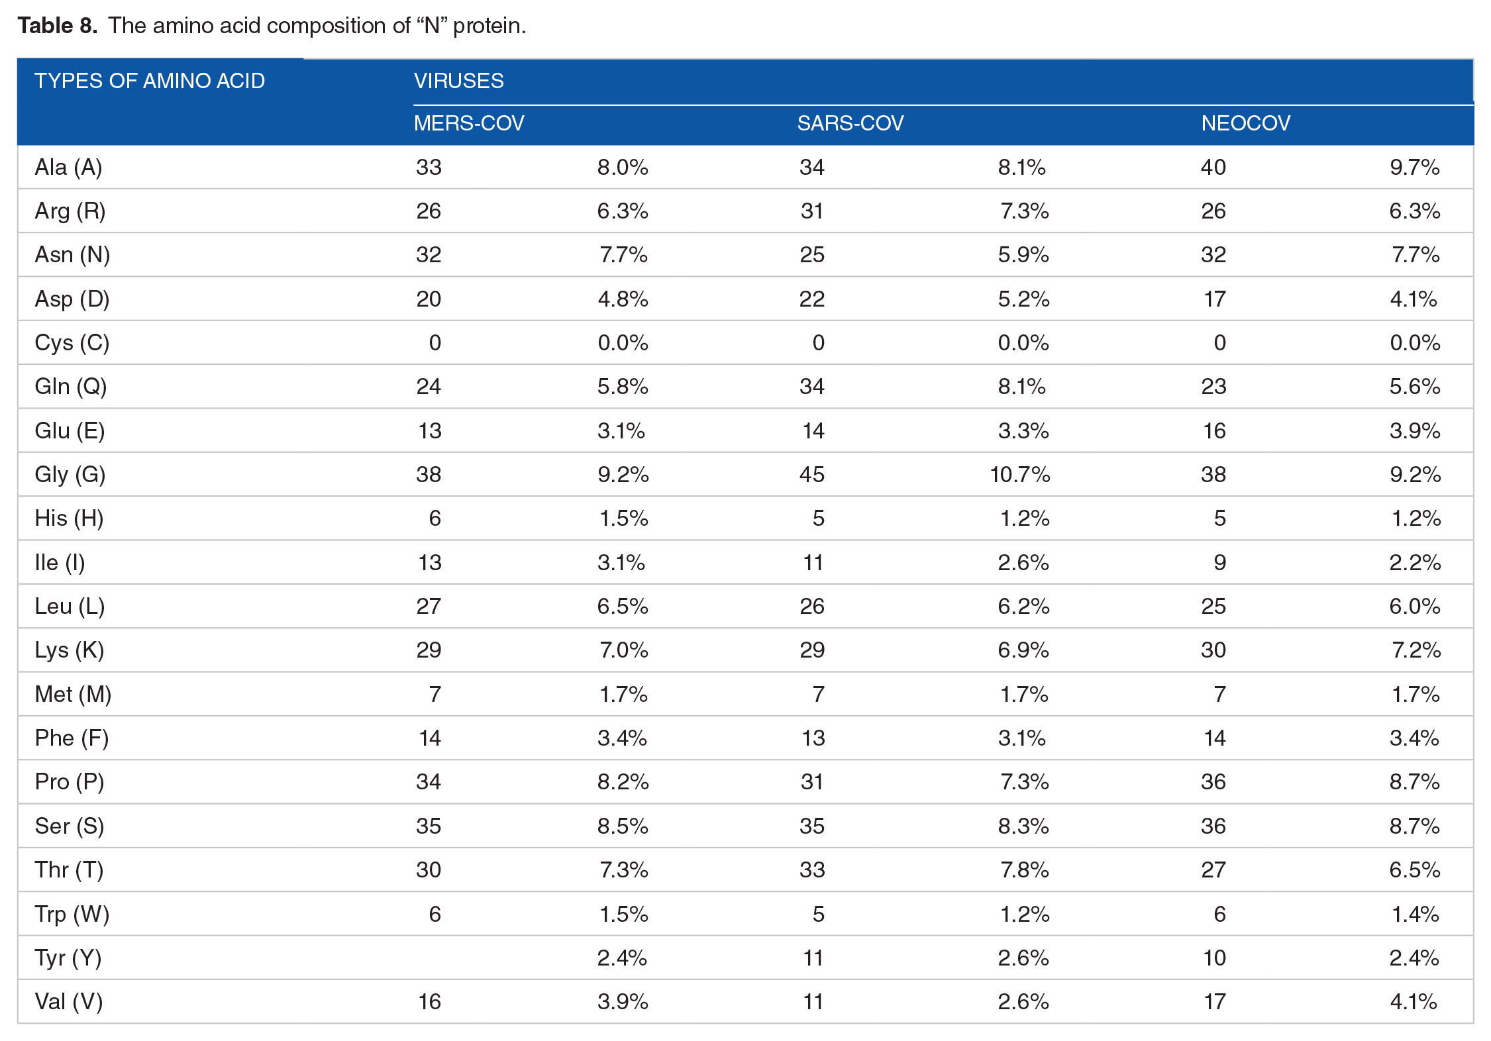Click the Table 8 caption title
The width and height of the screenshot is (1491, 1041).
coord(272,25)
